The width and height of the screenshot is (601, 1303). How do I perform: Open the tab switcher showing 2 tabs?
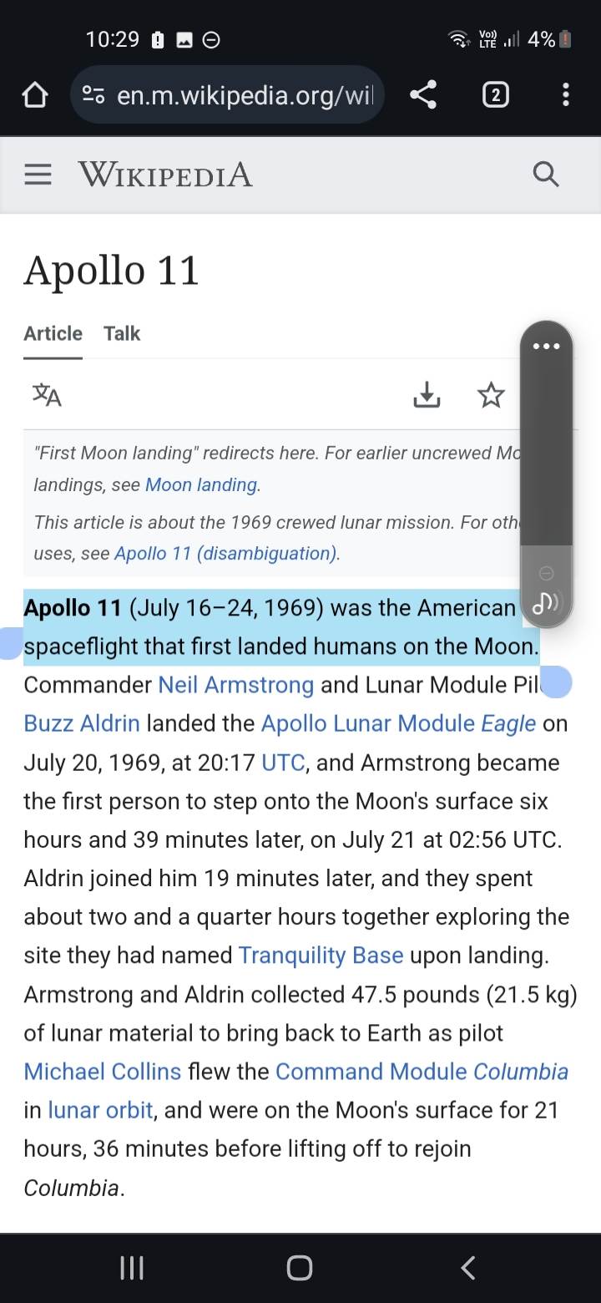[495, 95]
